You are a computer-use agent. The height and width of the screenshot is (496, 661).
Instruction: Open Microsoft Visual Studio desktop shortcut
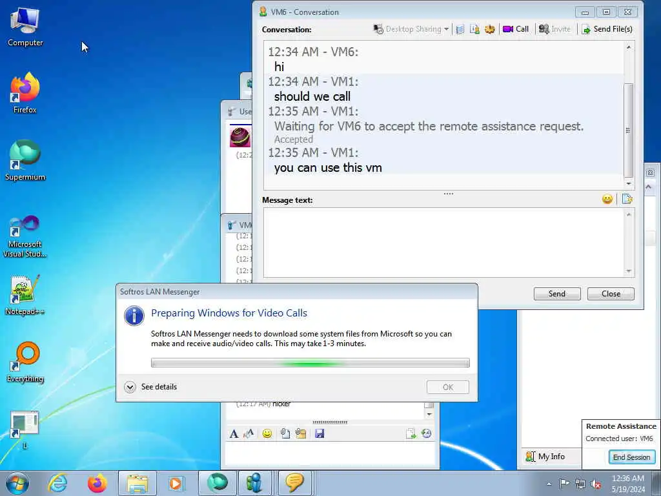pos(25,236)
